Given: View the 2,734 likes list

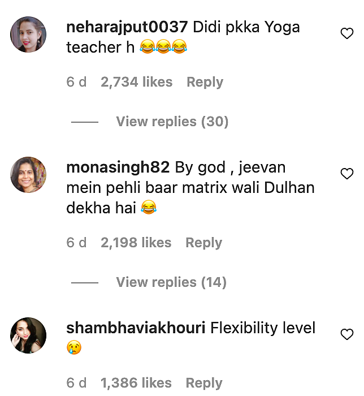Looking at the screenshot, I should (x=136, y=82).
